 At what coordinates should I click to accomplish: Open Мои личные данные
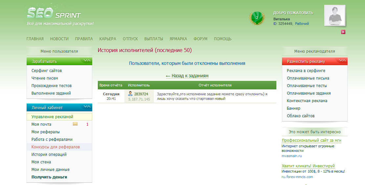(51, 170)
